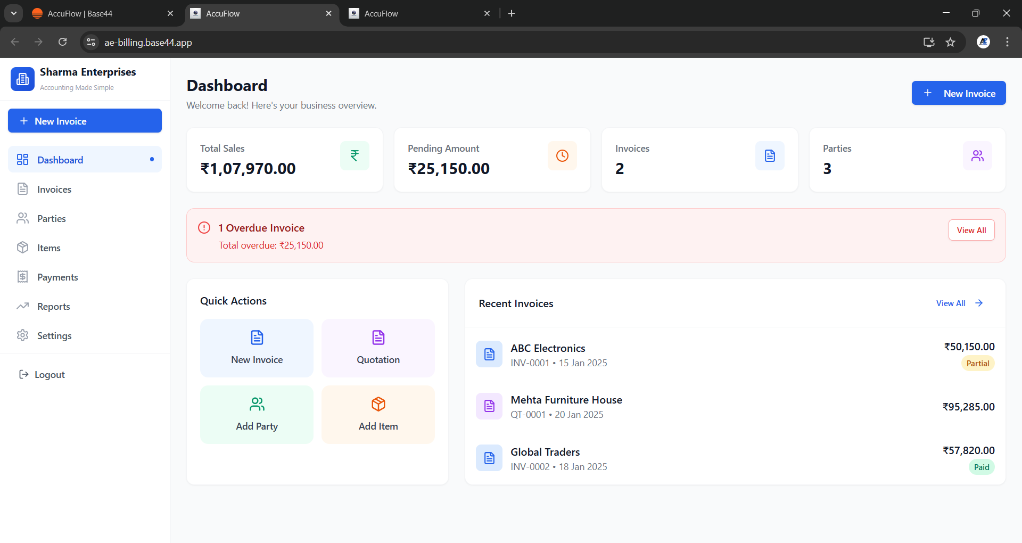Click the ₹1,07,970.00 total sales value

(x=248, y=169)
